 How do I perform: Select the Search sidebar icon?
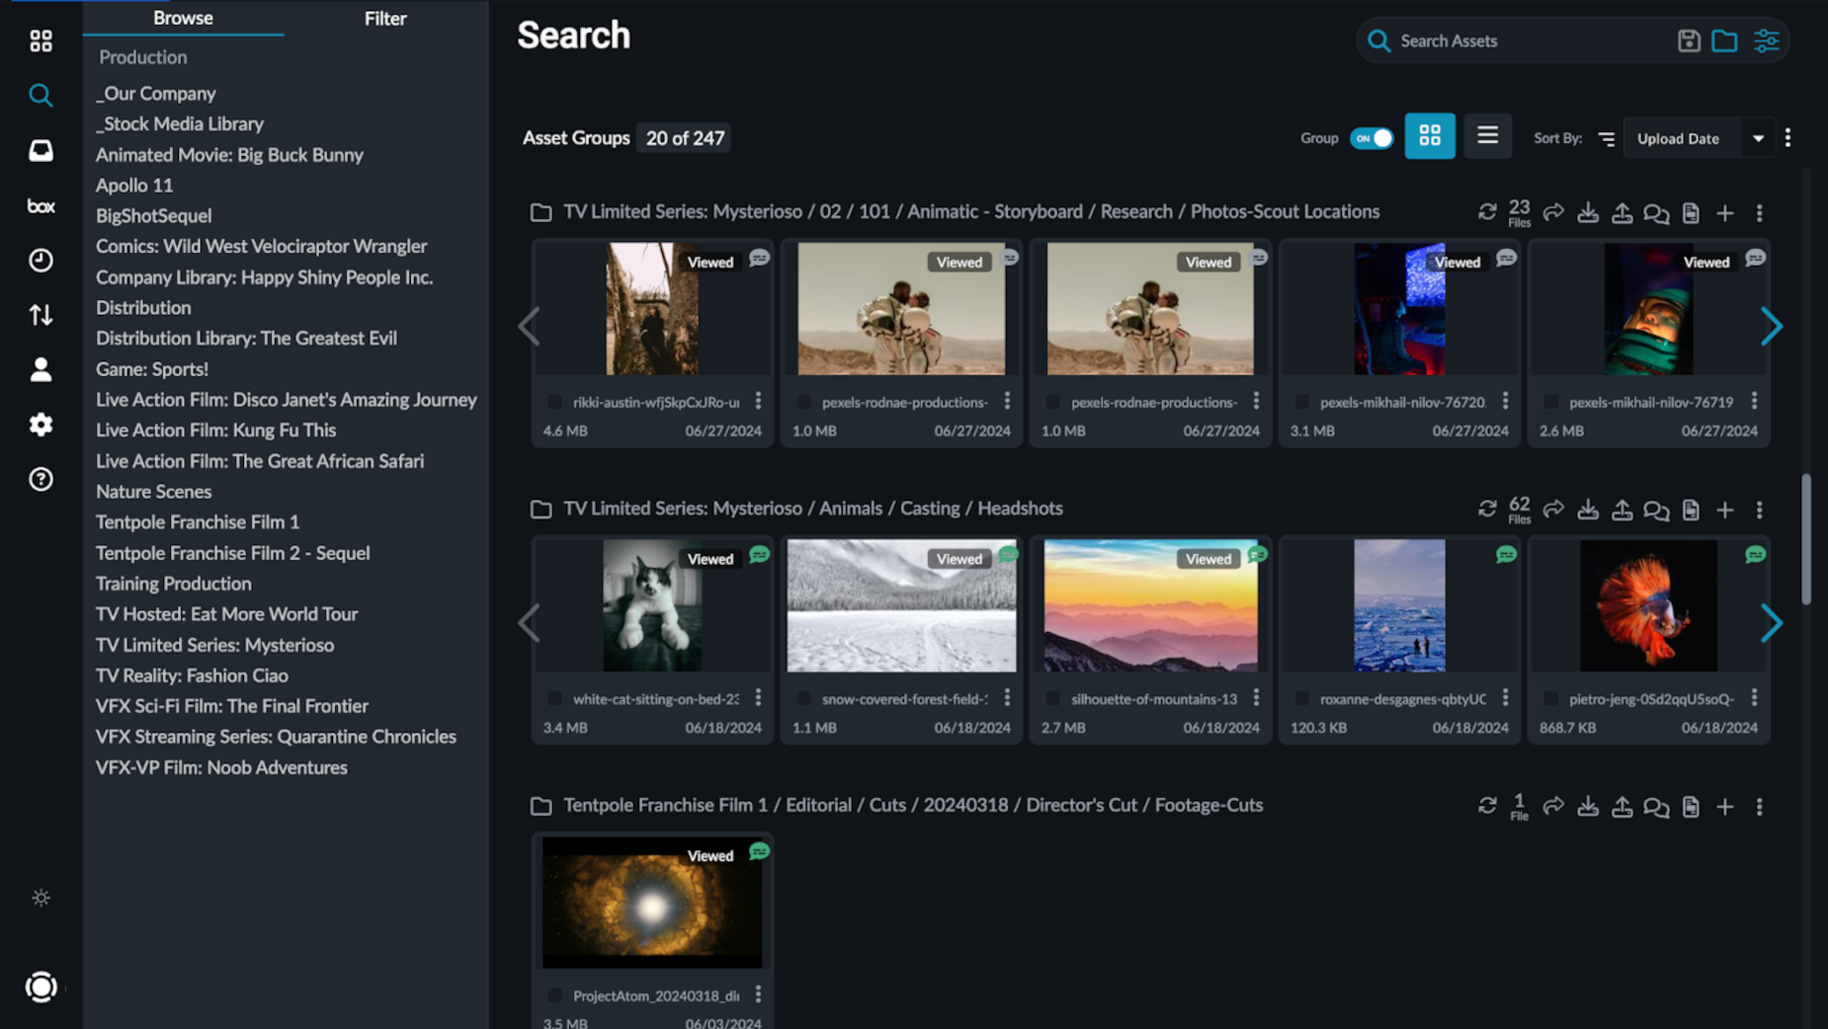pos(41,95)
